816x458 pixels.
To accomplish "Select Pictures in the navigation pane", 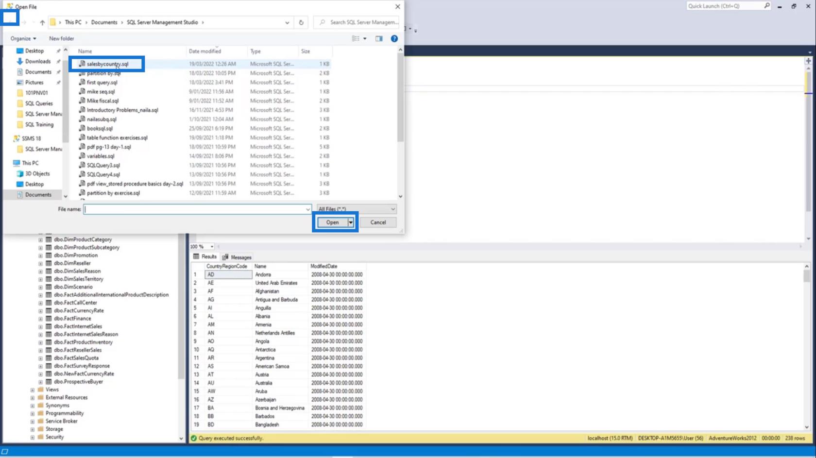I will [34, 83].
